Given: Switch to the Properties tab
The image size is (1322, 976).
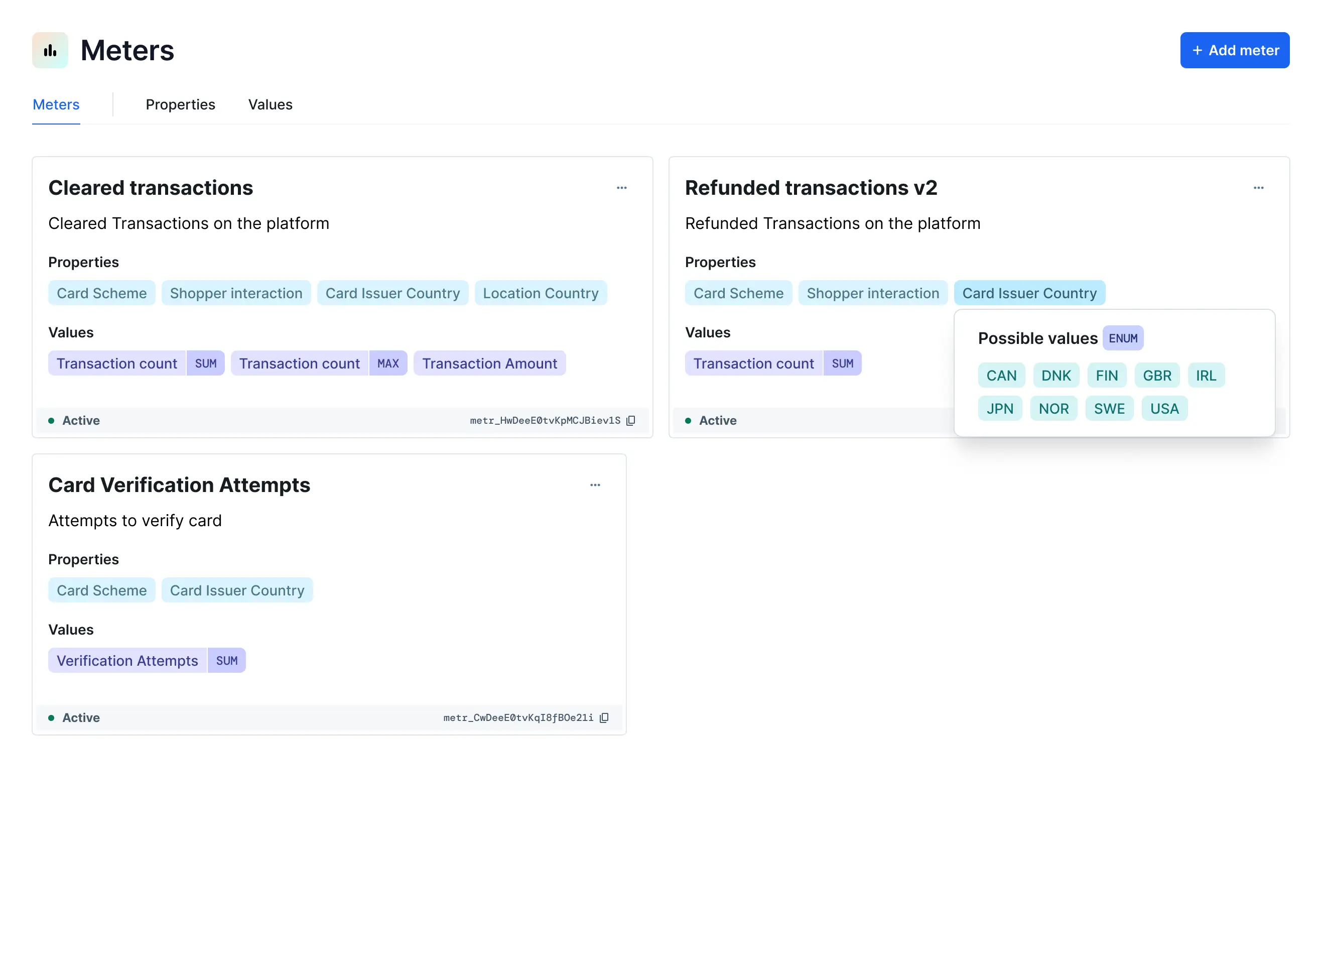Looking at the screenshot, I should click(180, 104).
